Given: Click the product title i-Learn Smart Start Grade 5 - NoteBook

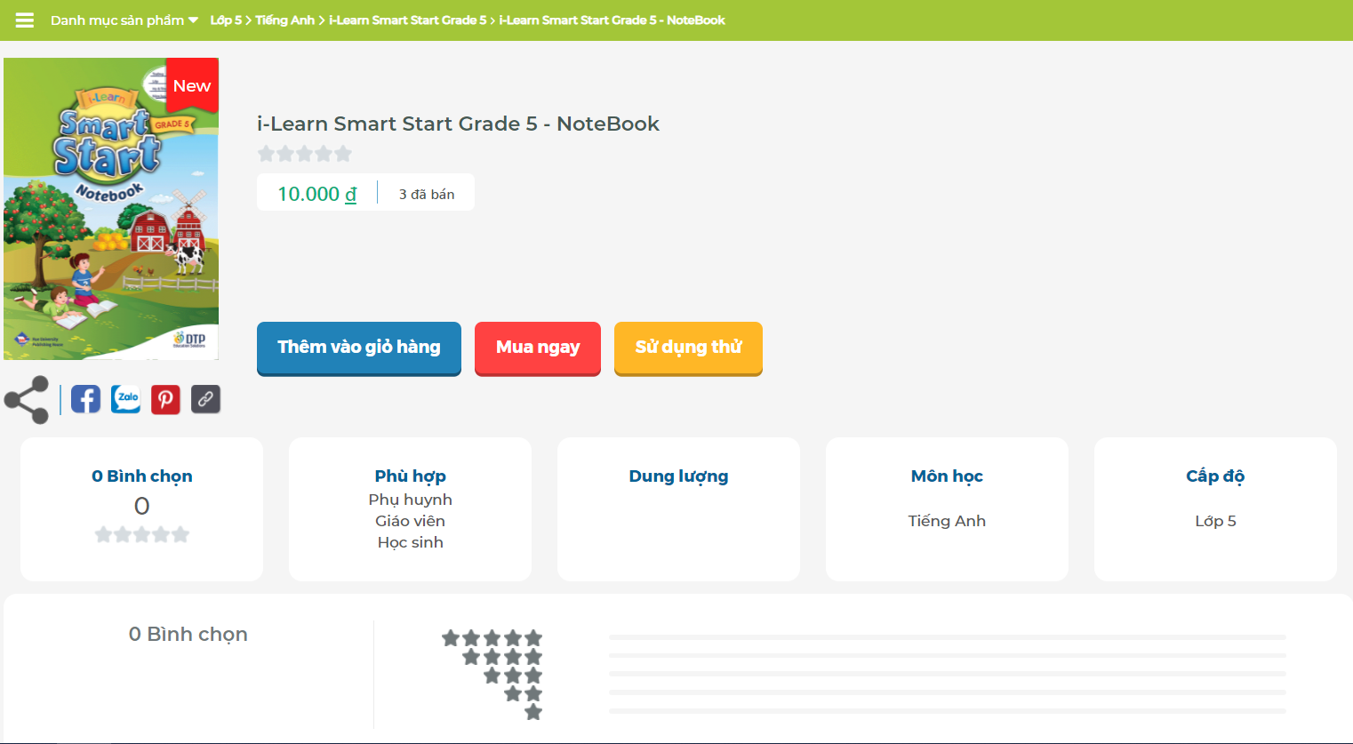Looking at the screenshot, I should (x=458, y=124).
